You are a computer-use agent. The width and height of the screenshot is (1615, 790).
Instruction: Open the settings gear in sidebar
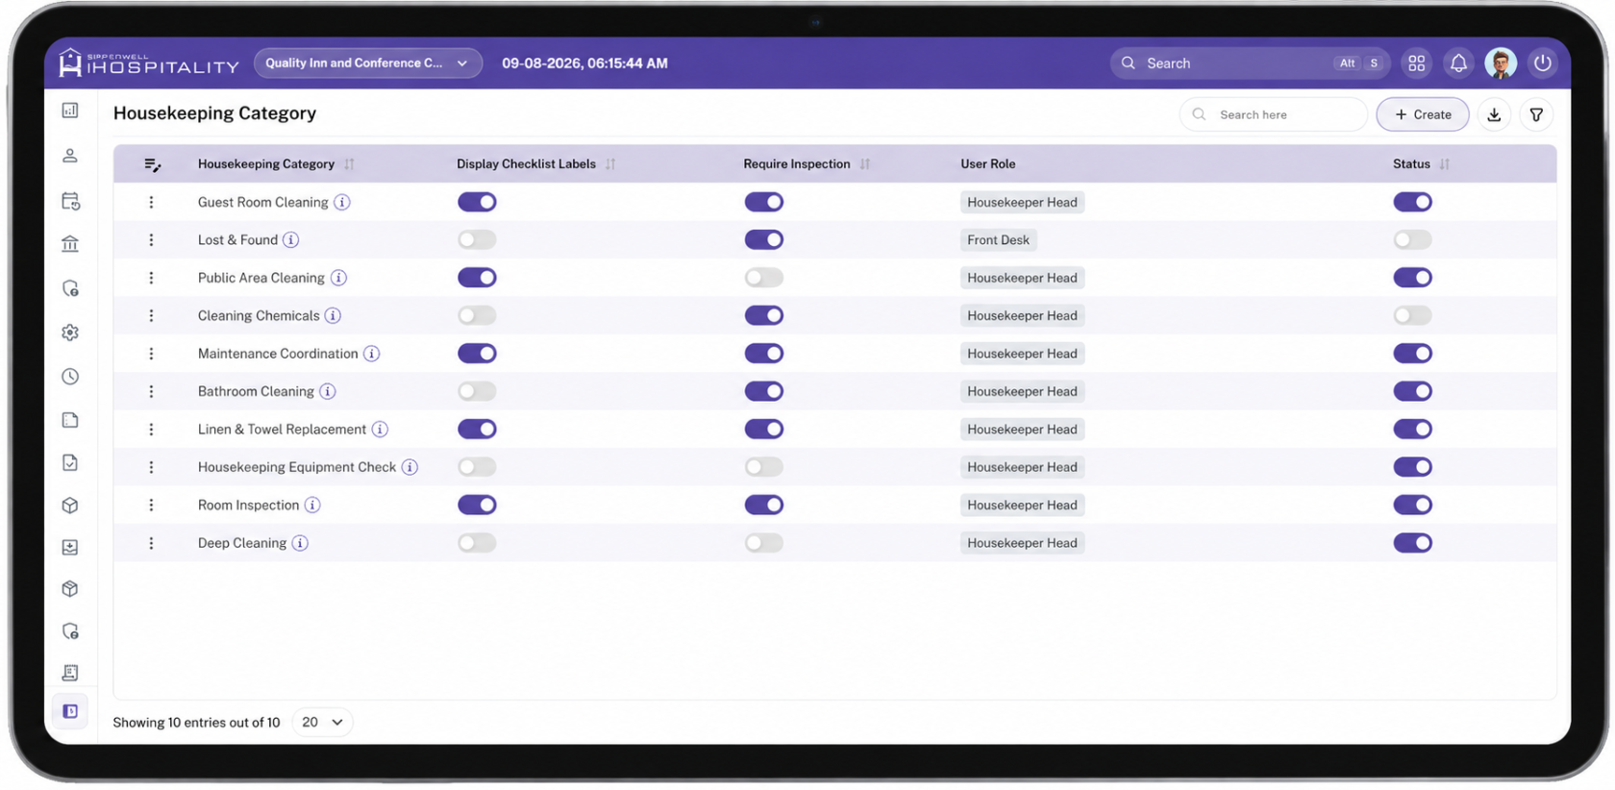[x=70, y=333]
